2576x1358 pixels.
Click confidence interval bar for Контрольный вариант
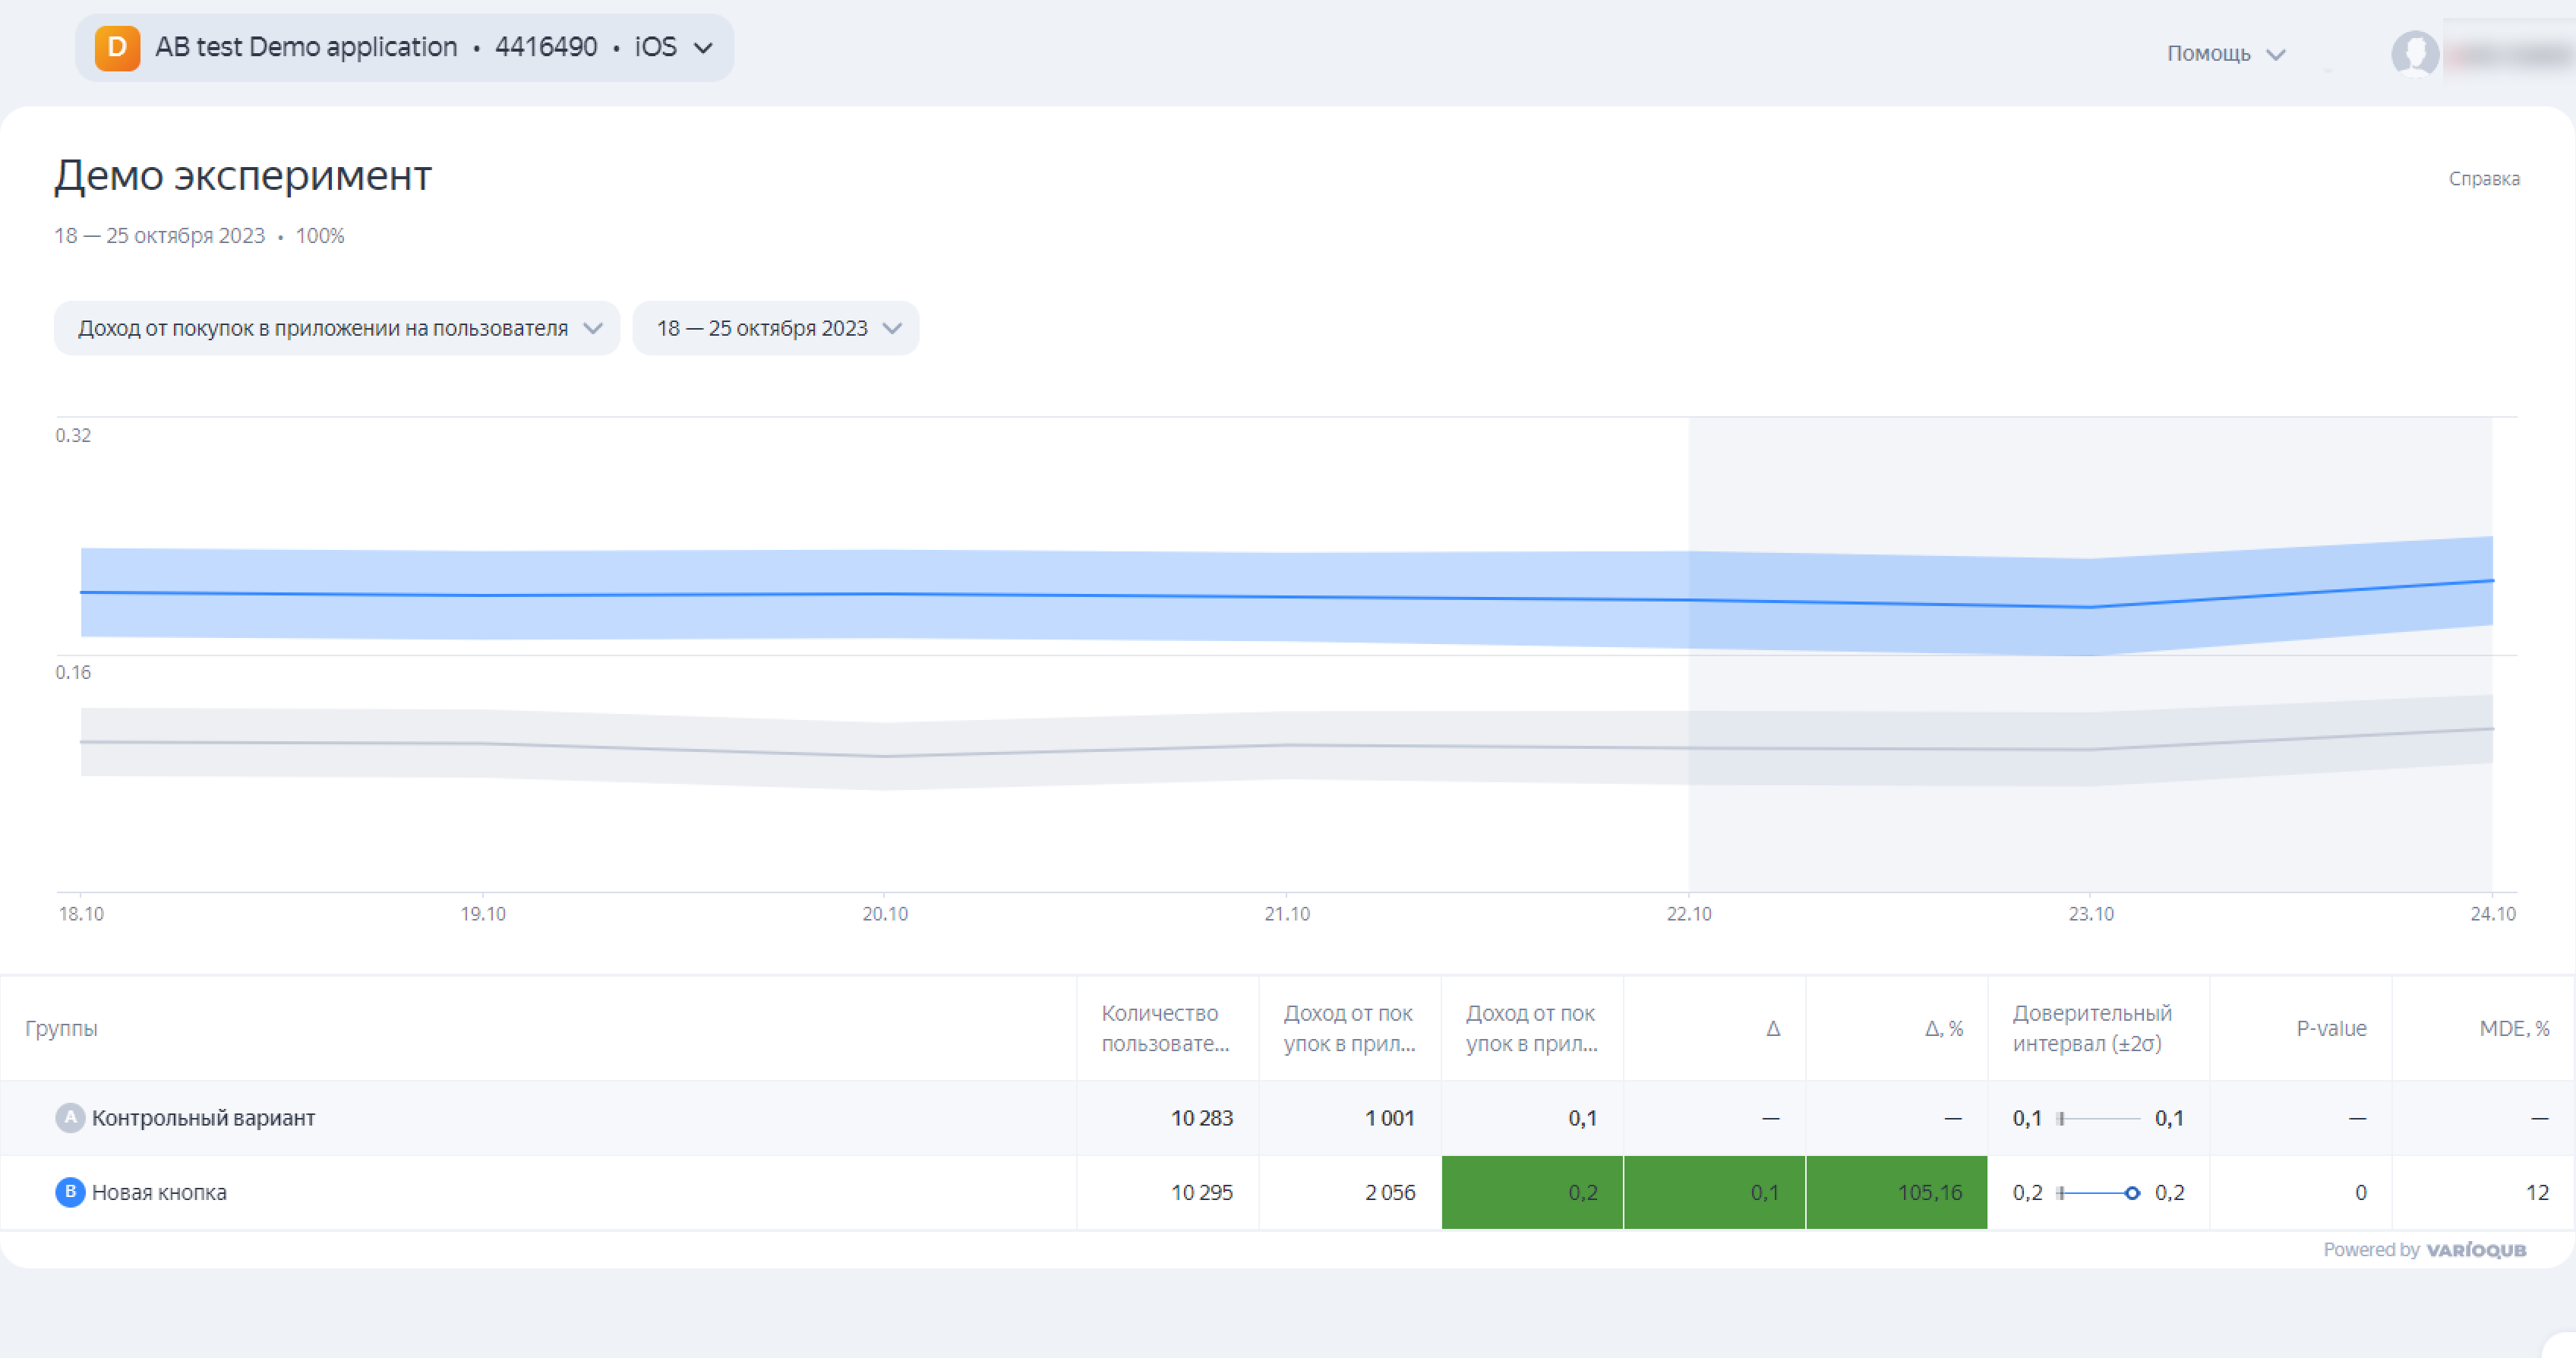point(2098,1118)
